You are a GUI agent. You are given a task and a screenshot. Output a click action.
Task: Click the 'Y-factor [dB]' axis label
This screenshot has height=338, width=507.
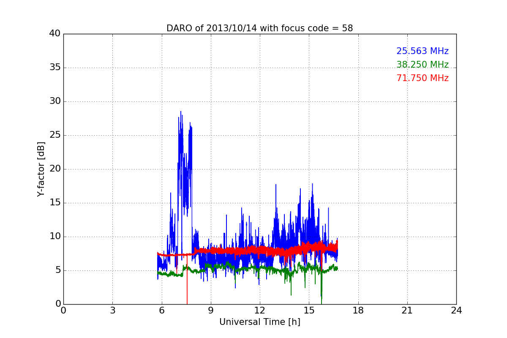coord(41,169)
